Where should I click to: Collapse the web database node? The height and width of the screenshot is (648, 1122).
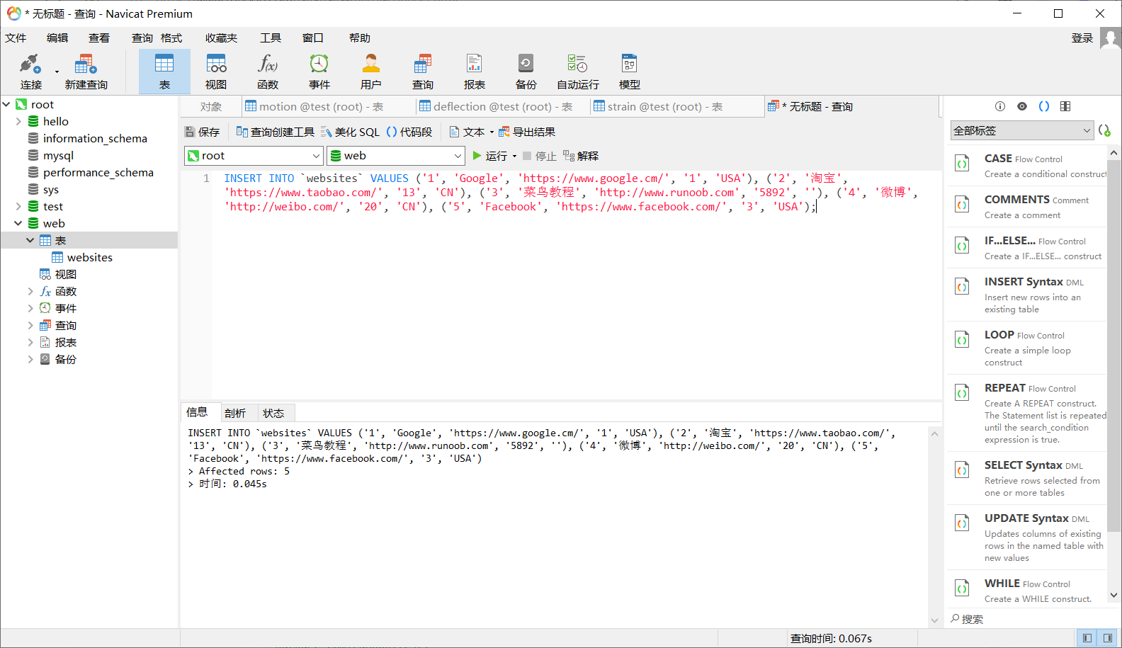pos(18,224)
